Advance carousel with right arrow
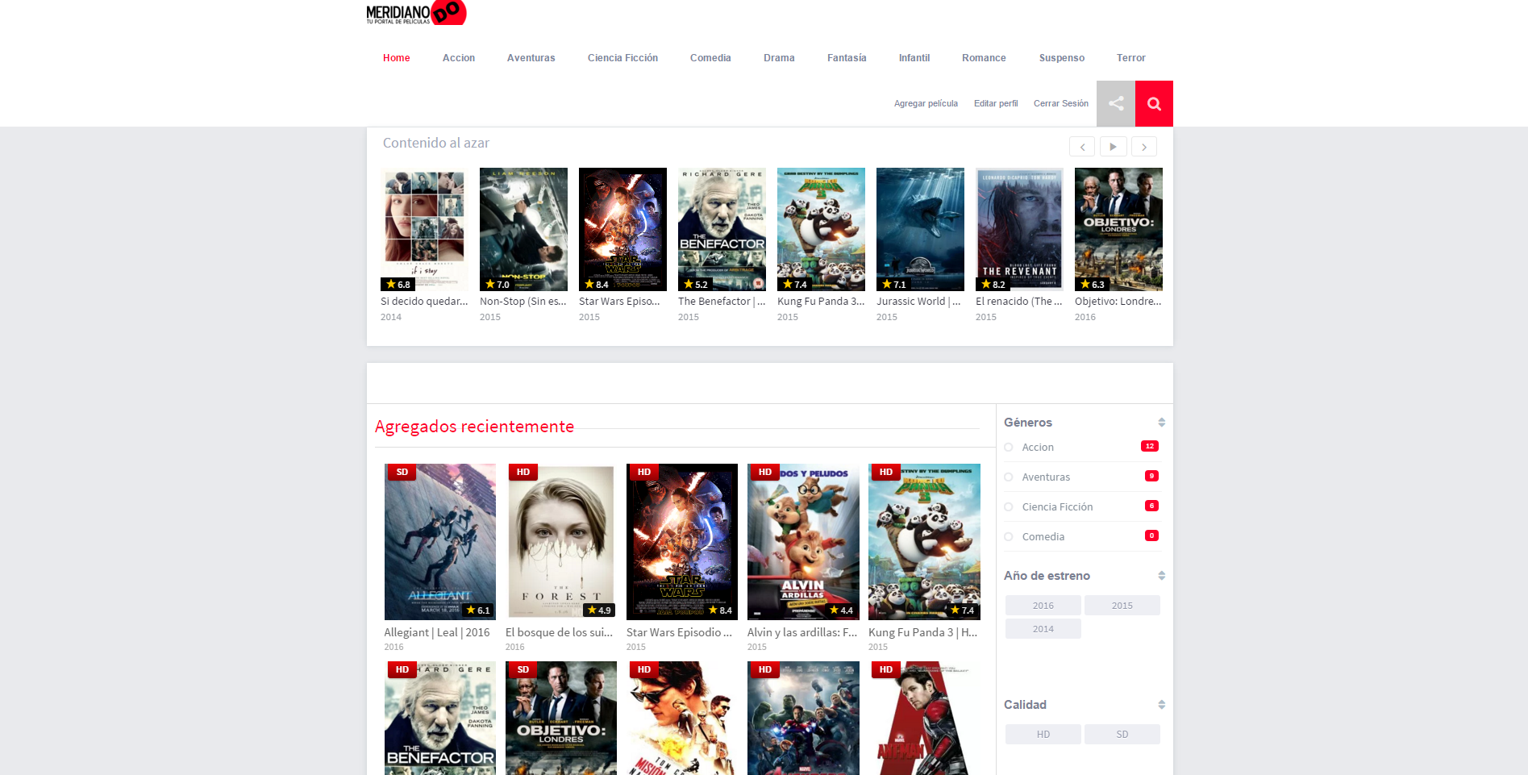This screenshot has width=1528, height=775. tap(1144, 147)
